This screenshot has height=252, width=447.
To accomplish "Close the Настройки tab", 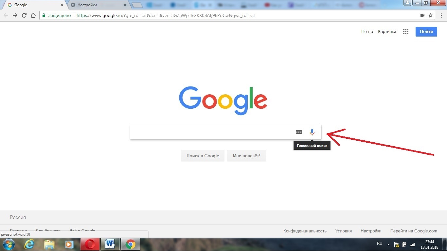I will 125,5.
